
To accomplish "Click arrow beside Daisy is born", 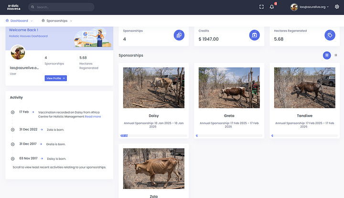I will coord(42,158).
